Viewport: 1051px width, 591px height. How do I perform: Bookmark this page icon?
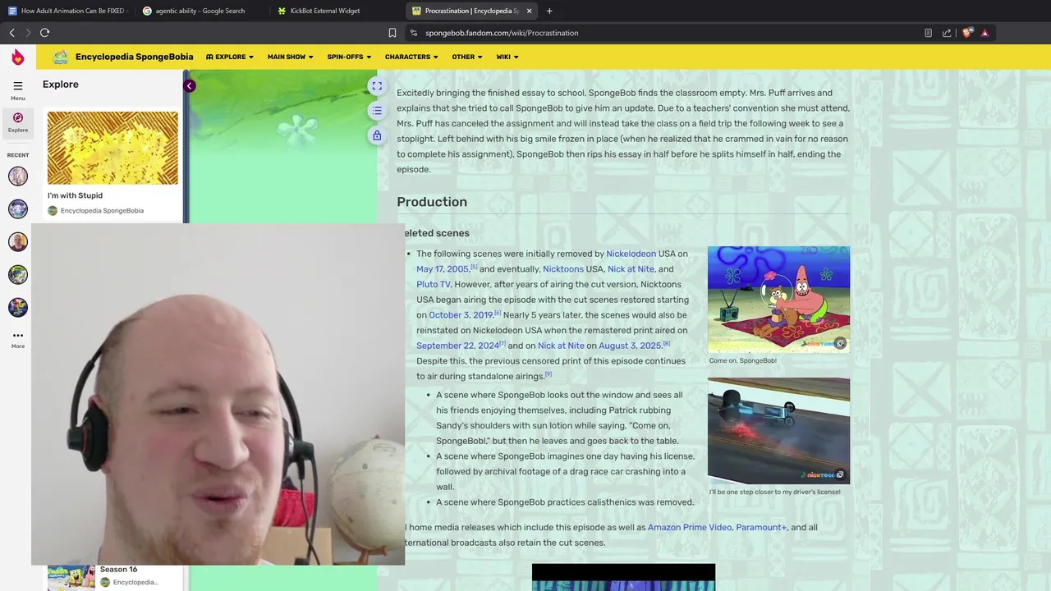tap(392, 33)
